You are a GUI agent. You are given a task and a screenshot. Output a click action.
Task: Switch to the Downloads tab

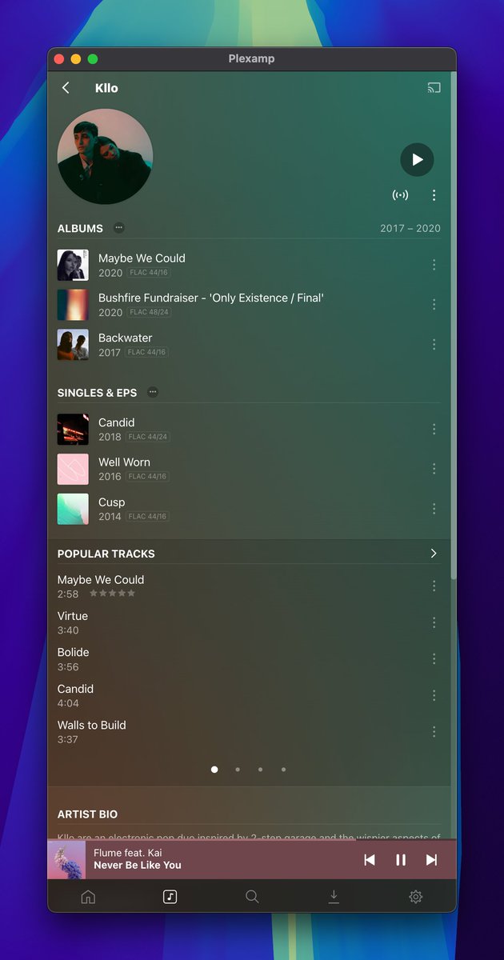pyautogui.click(x=334, y=897)
